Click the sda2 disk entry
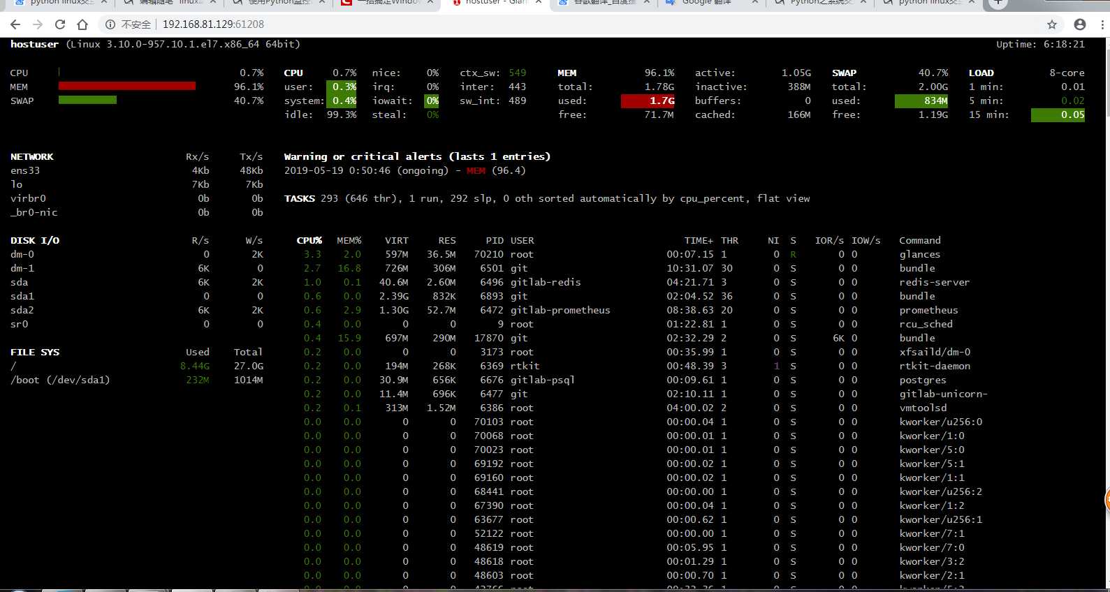 [22, 310]
